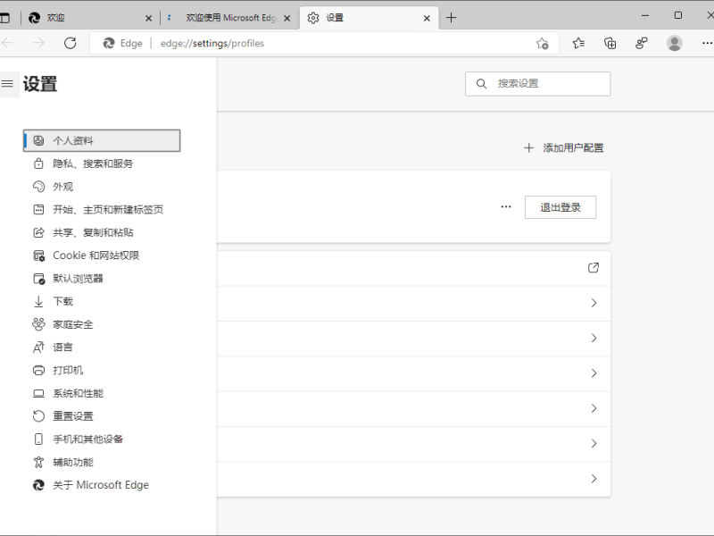This screenshot has width=714, height=536.
Task: Click the magnifier icon in search box
Action: (481, 84)
